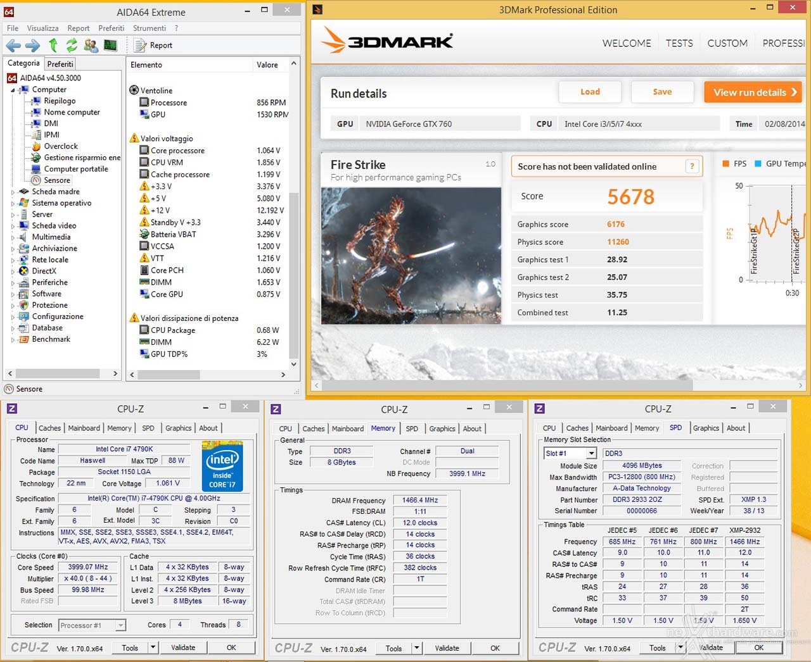Select Benchmark in the AIDA64 tree
The width and height of the screenshot is (811, 662).
tap(51, 339)
